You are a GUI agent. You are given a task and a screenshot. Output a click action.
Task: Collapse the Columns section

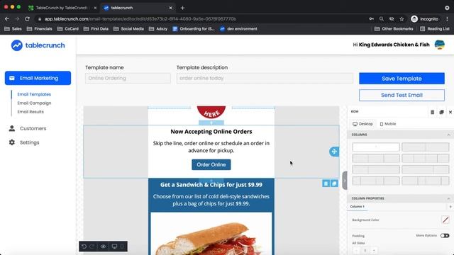[448, 135]
